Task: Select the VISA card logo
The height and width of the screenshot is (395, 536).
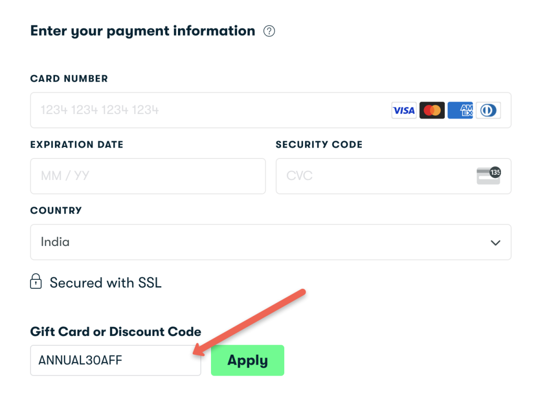Action: tap(404, 110)
